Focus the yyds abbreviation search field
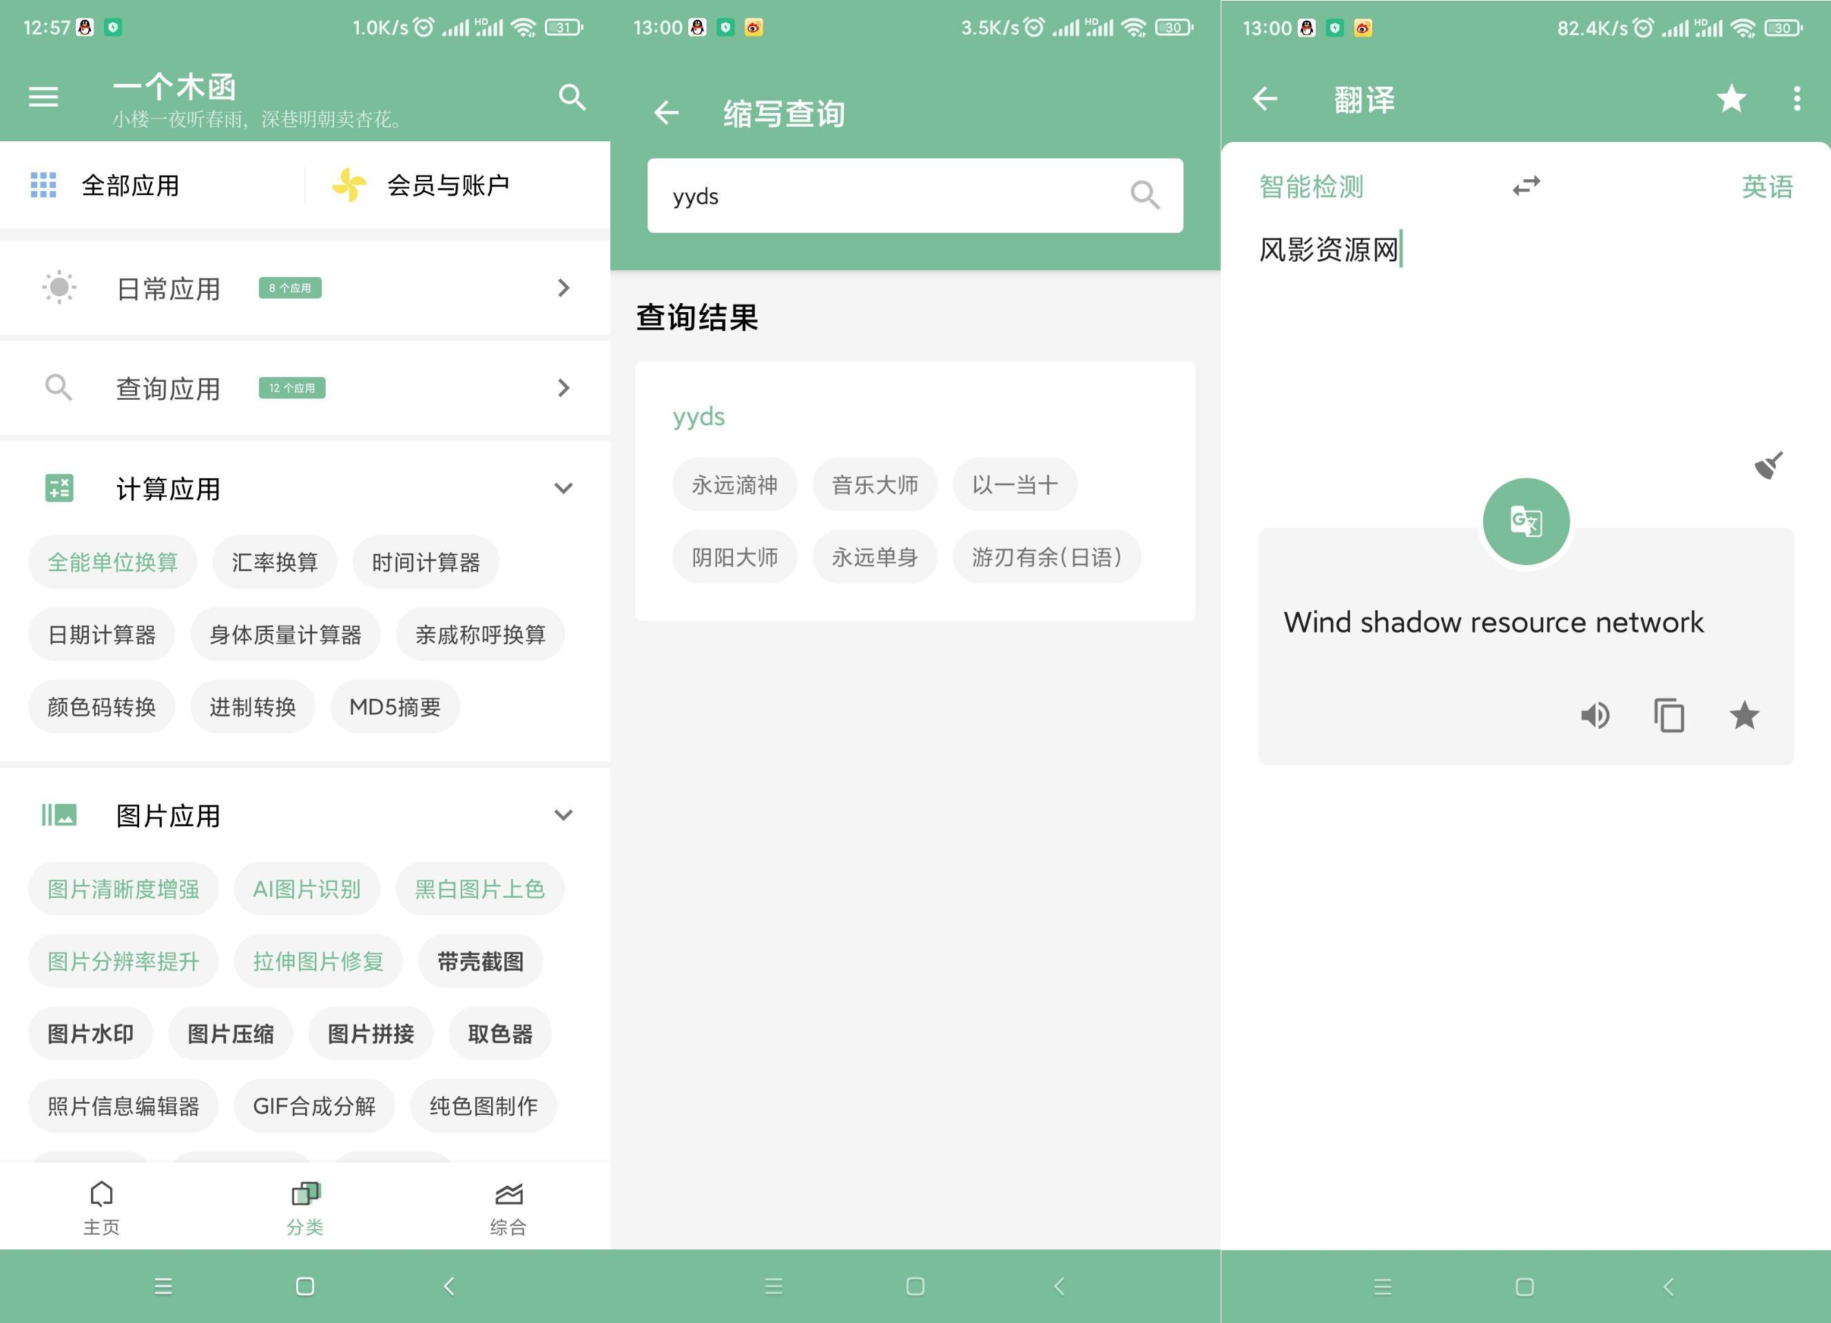This screenshot has height=1323, width=1831. coord(915,196)
